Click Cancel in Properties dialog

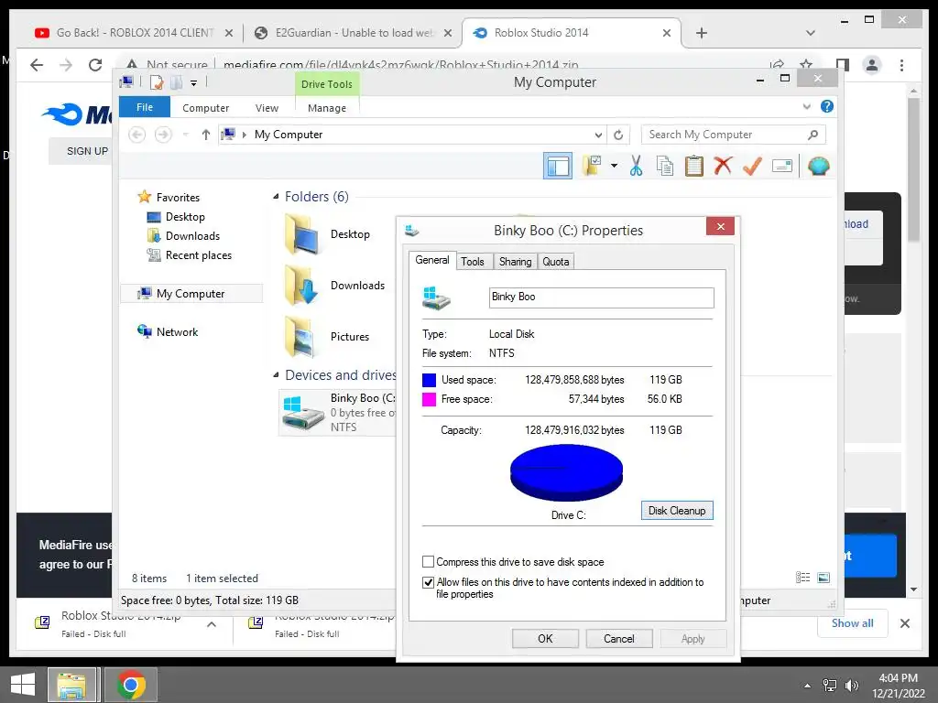(618, 638)
